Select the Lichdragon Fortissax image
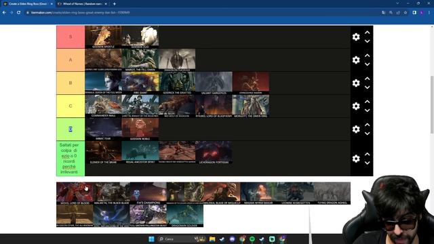The width and height of the screenshot is (434, 244). [x=214, y=152]
